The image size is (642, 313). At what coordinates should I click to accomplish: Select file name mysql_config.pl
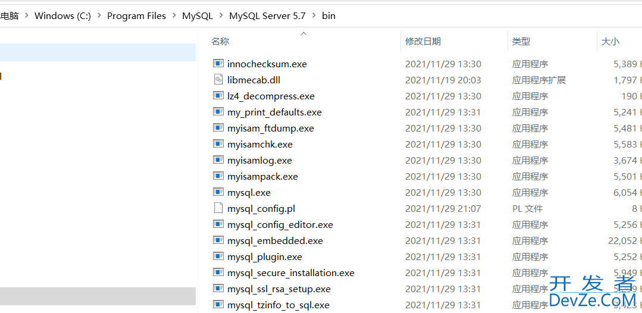[261, 208]
